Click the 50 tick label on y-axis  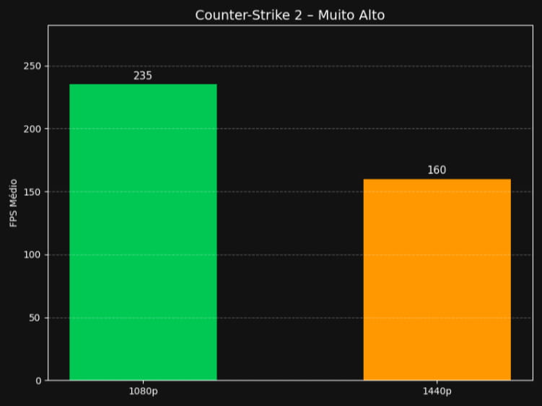click(x=36, y=318)
